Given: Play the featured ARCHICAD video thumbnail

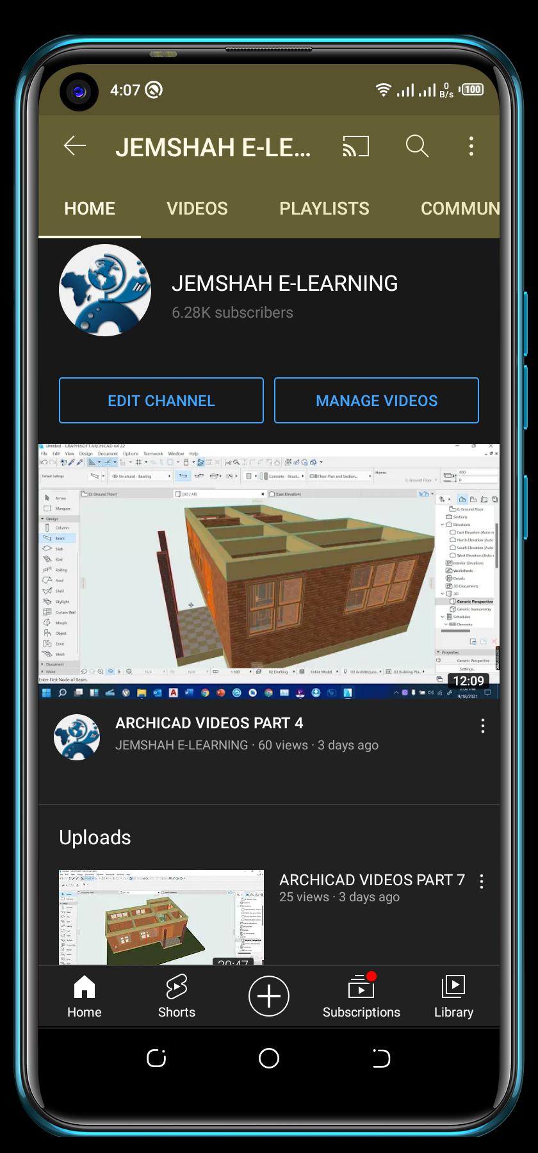Looking at the screenshot, I should [269, 571].
